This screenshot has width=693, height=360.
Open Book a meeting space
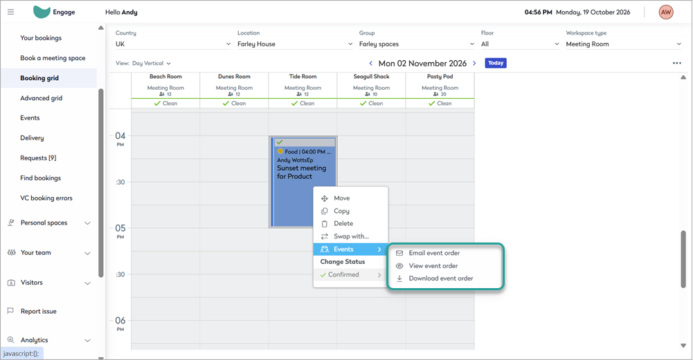(53, 58)
